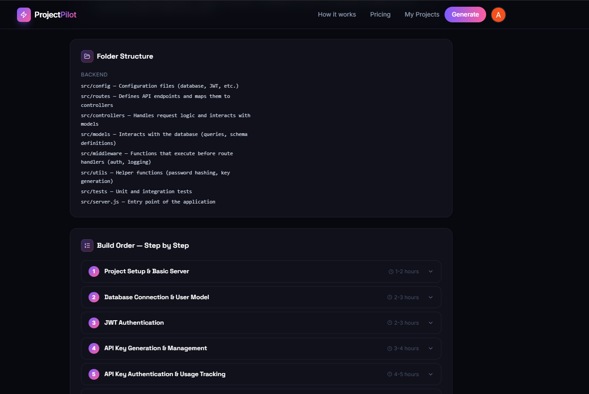Click the Build Order list icon
589x394 pixels.
(x=87, y=246)
